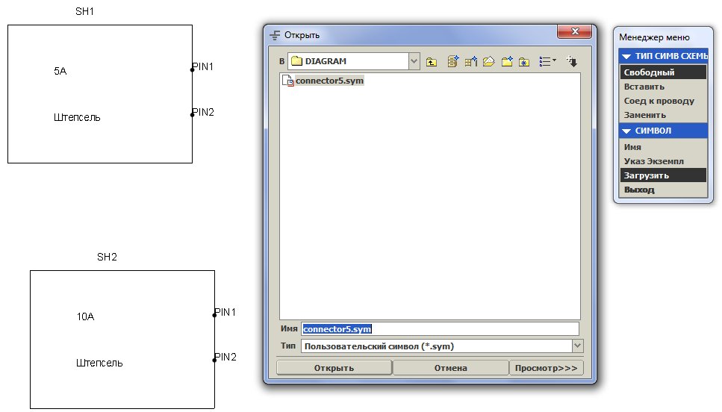Click PIN2 of the SH2 symbol
Image resolution: width=722 pixels, height=412 pixels.
pos(225,357)
